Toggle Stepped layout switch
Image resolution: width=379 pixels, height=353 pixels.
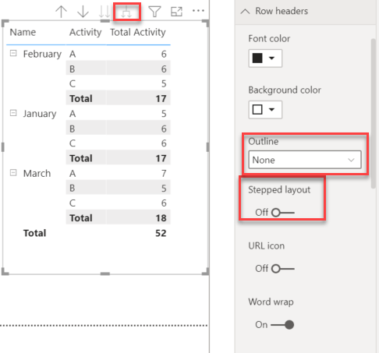pyautogui.click(x=283, y=213)
